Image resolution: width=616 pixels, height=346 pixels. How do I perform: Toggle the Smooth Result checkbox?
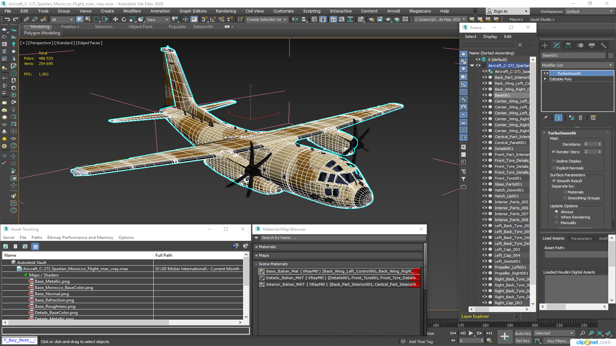tap(554, 181)
